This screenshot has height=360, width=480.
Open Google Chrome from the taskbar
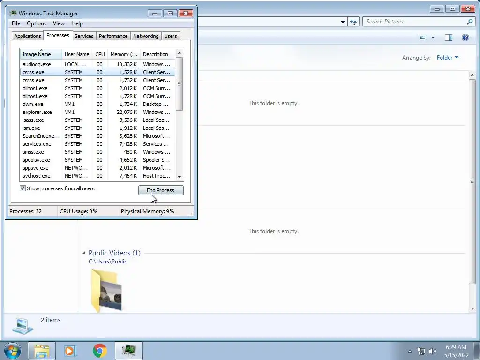(x=100, y=351)
